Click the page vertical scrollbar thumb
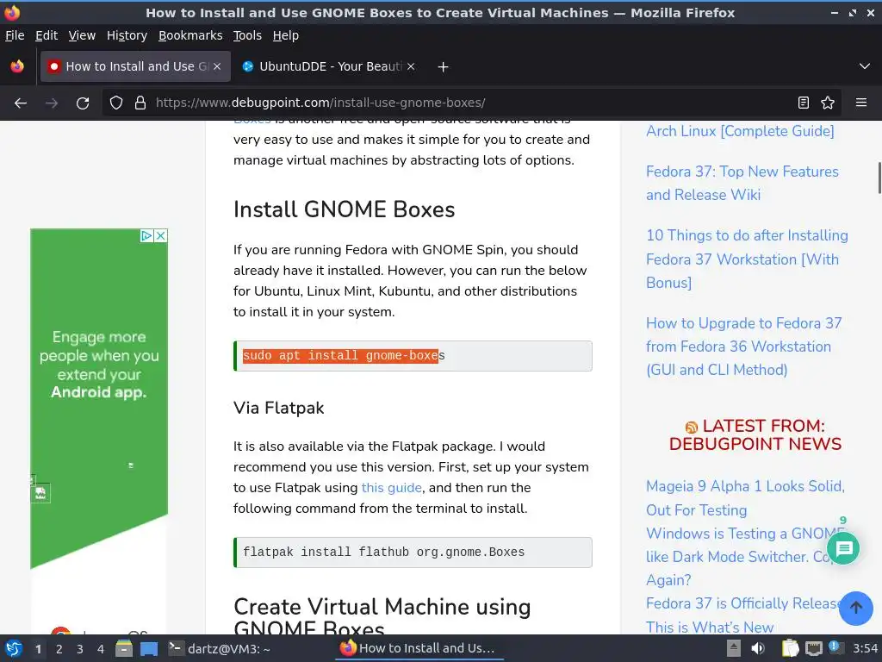 point(879,178)
